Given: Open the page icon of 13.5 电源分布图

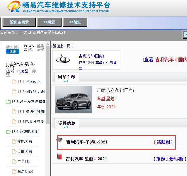Looking at the screenshot, I should pos(14,122).
